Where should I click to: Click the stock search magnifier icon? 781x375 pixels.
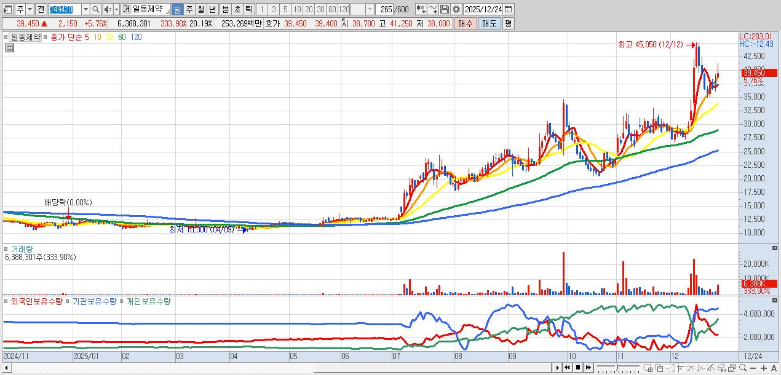(95, 9)
